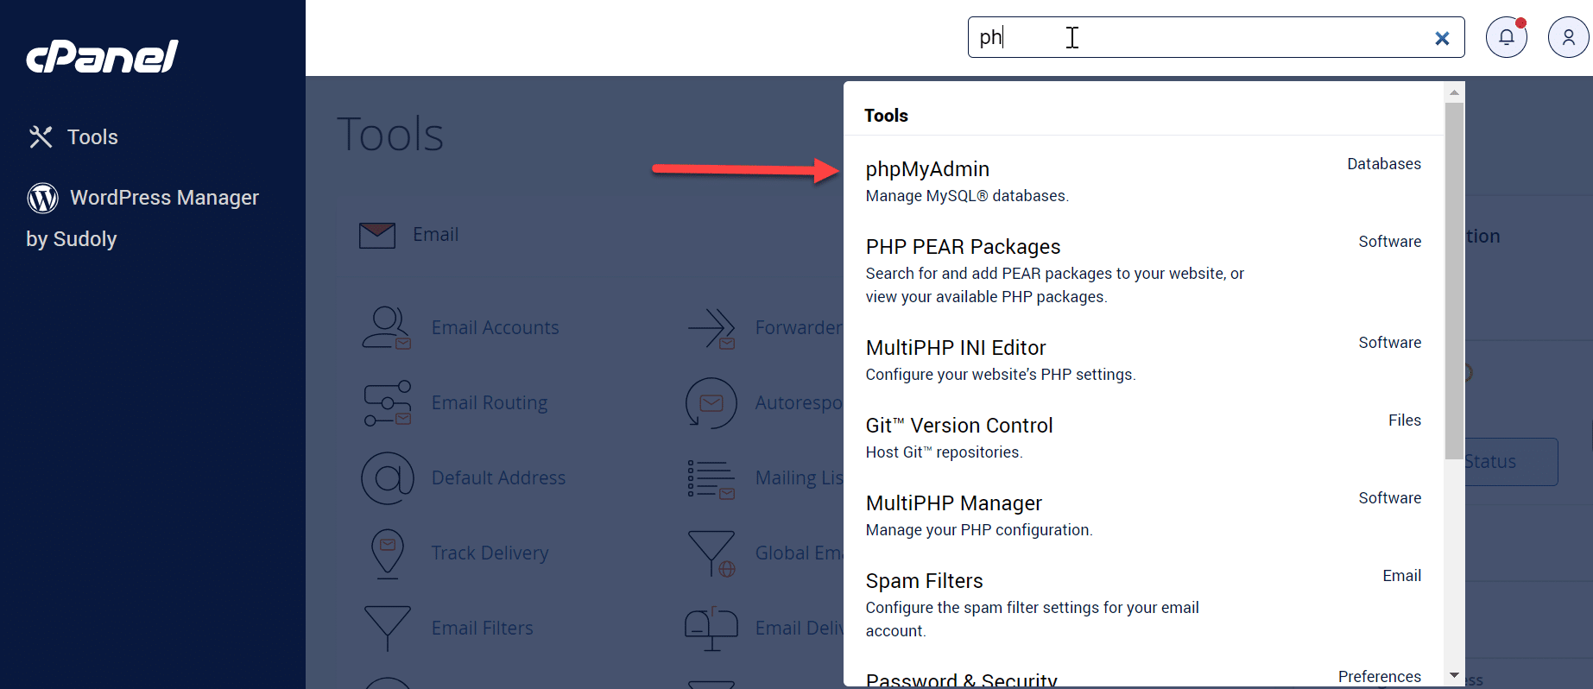Image resolution: width=1593 pixels, height=689 pixels.
Task: Open PHP PEAR Packages result
Action: [x=963, y=247]
